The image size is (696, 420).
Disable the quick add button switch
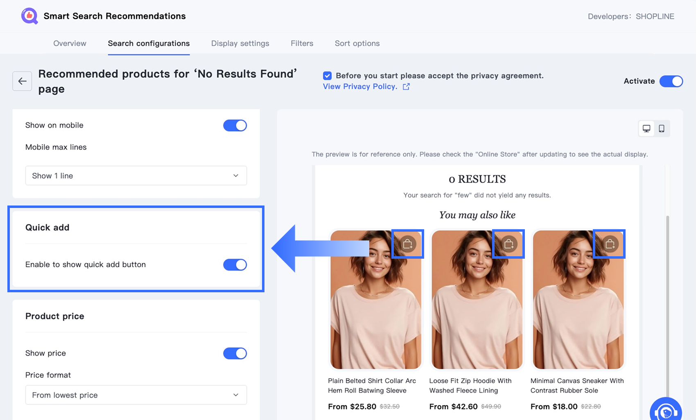coord(235,265)
